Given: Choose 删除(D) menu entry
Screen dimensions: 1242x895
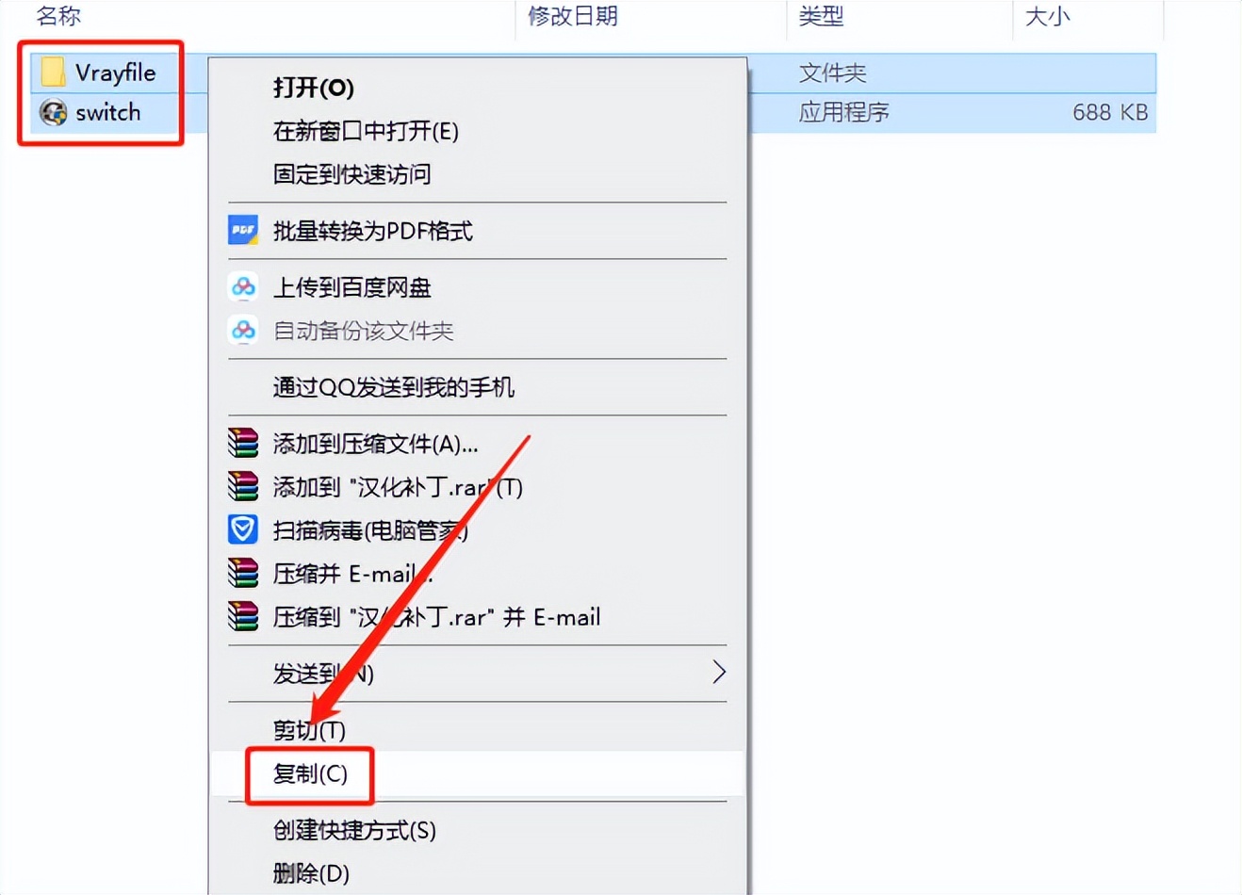Looking at the screenshot, I should pyautogui.click(x=311, y=873).
